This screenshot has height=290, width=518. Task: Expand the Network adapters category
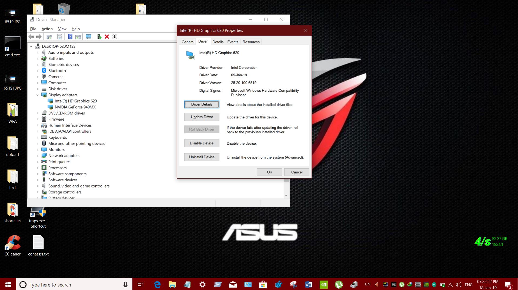(38, 156)
